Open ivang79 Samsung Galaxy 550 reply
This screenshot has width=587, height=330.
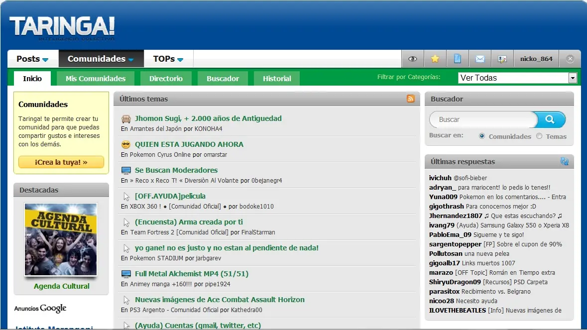click(499, 225)
